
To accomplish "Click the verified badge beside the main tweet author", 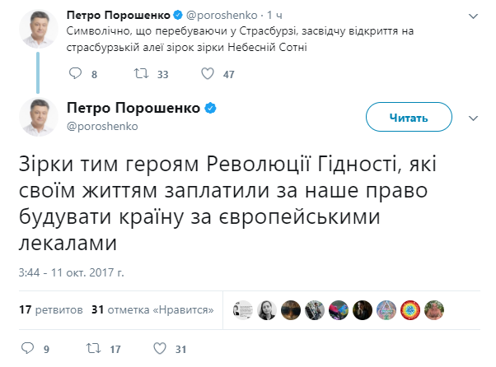I will (211, 108).
